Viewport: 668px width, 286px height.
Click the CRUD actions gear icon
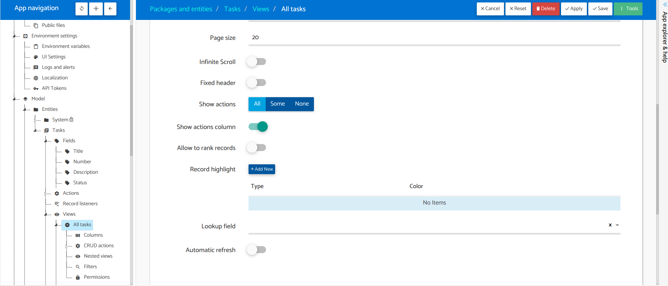(x=78, y=246)
